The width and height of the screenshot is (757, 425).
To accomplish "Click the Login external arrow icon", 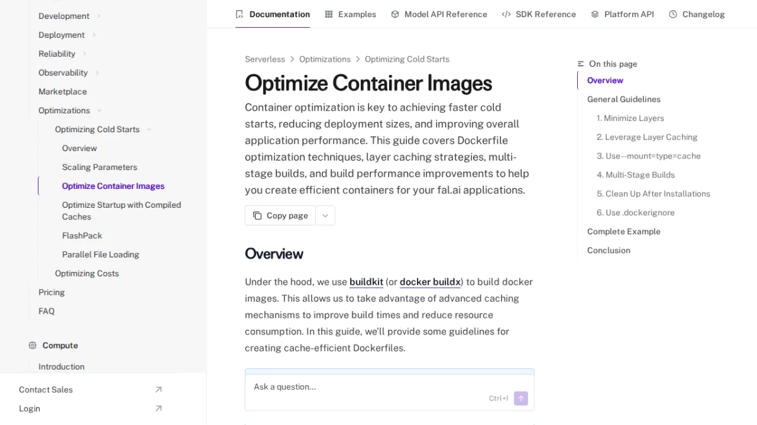I will [x=158, y=409].
